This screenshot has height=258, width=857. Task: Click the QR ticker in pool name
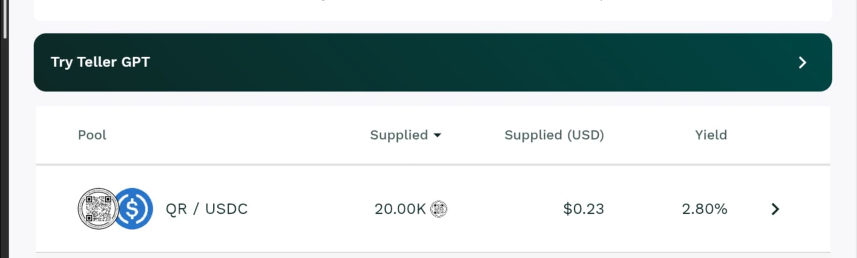tap(176, 209)
